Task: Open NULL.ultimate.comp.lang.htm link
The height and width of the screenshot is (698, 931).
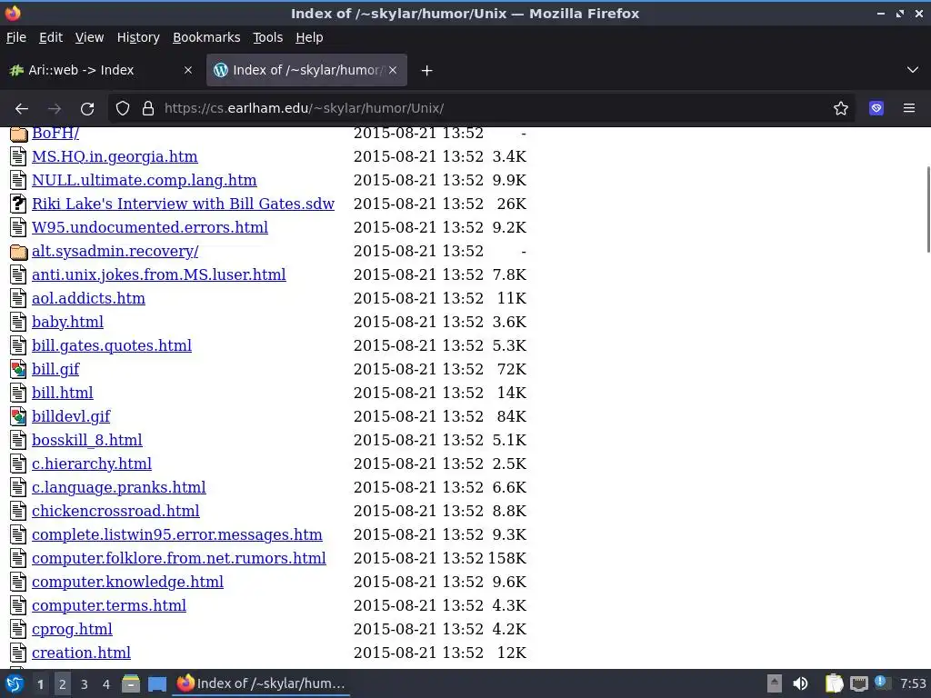Action: 145,181
